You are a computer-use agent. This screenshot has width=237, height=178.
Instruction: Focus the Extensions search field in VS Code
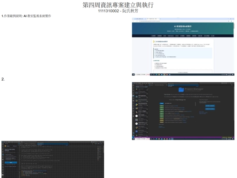pos(141,87)
